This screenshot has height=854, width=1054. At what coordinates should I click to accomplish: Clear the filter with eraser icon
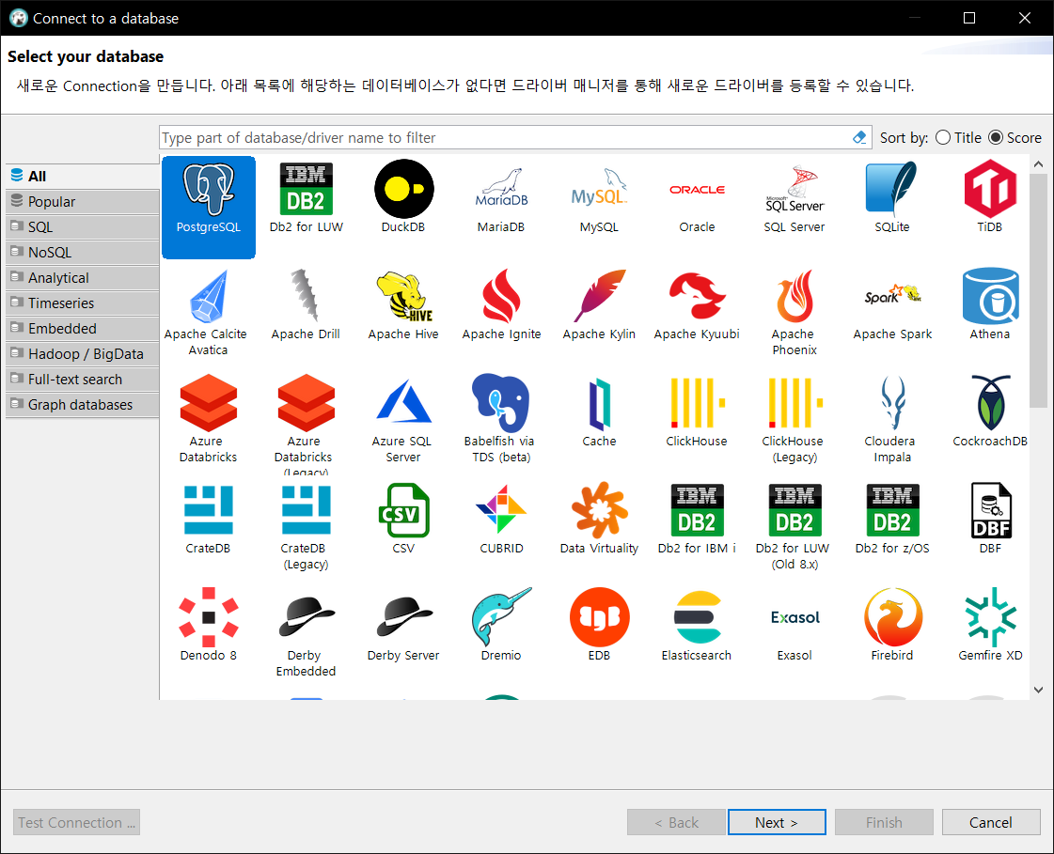[859, 137]
